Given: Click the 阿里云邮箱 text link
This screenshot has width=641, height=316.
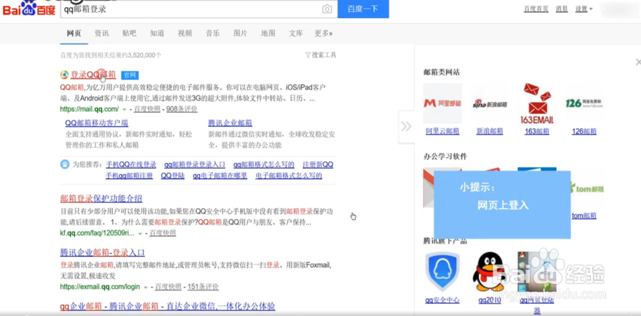Looking at the screenshot, I should 442,131.
